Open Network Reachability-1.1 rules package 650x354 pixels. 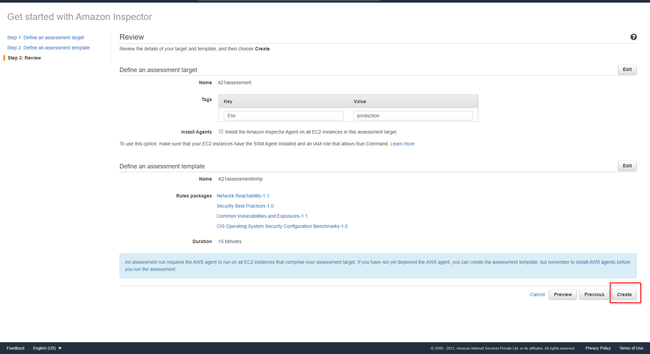pos(243,196)
